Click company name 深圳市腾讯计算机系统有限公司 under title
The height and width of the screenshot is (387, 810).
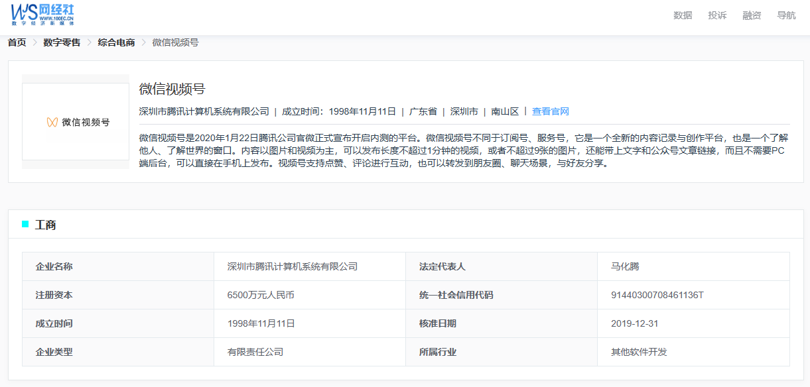(204, 111)
